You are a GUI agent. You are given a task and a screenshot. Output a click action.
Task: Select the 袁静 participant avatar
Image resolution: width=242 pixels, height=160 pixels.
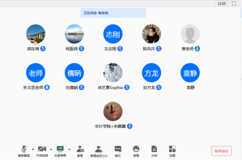pyautogui.click(x=190, y=73)
